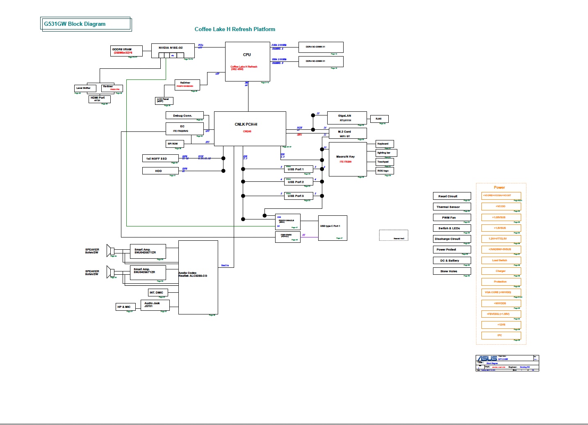Select the LCD Panel (eDP) block
Viewport: 588px width, 425px height.
164,101
